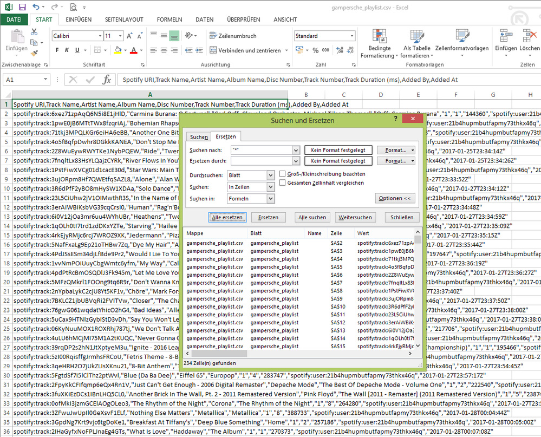Switch to the SEITENLAYOUT ribbon tab
The image size is (541, 437).
124,19
